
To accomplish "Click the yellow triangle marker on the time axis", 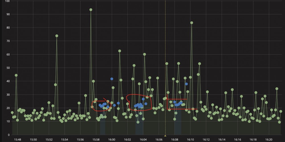I will pyautogui.click(x=165, y=136).
